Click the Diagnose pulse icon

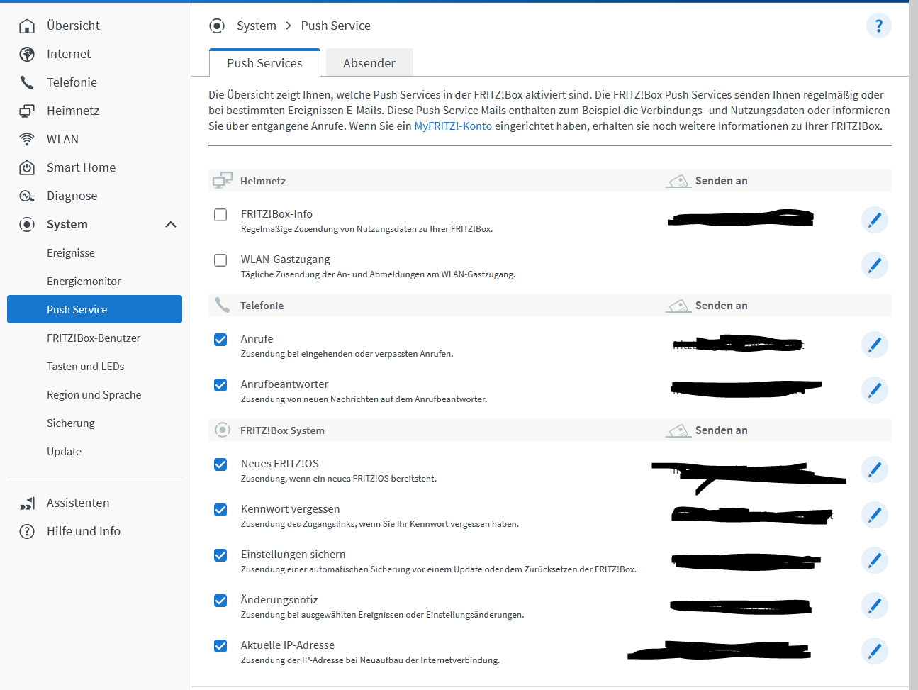(27, 196)
